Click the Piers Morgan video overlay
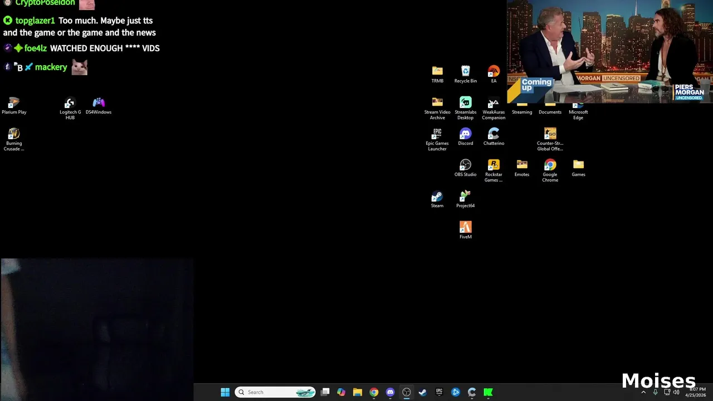Screen dimensions: 713x401 [610, 51]
